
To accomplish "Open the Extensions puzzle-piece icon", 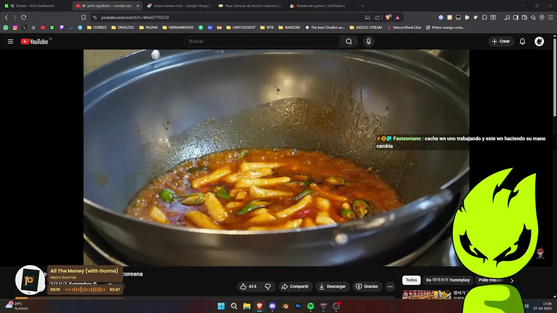I will point(484,17).
